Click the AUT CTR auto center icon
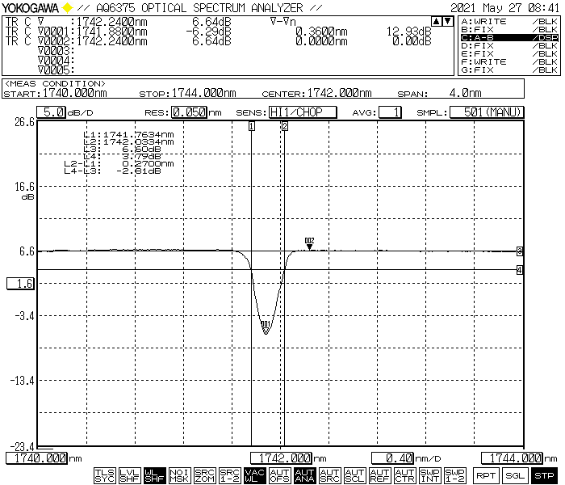The width and height of the screenshot is (565, 485). 404,475
